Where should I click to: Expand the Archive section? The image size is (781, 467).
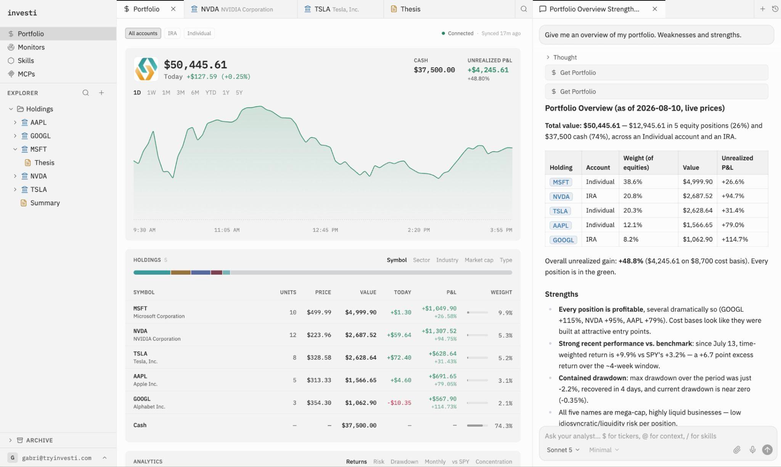pos(10,440)
